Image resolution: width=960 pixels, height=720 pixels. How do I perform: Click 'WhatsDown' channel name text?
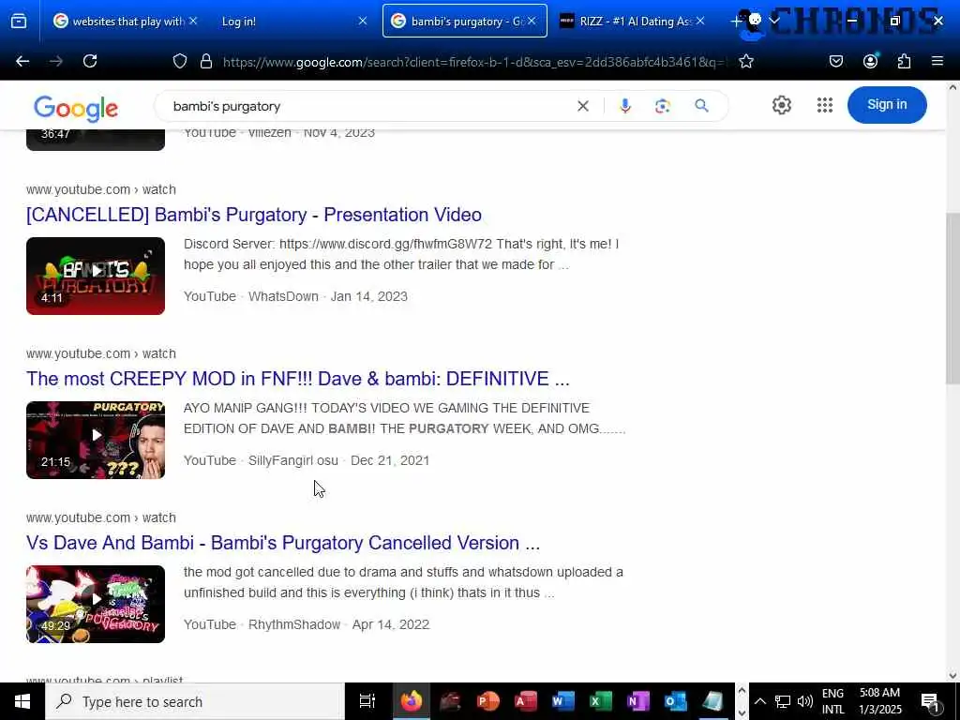[x=283, y=296]
